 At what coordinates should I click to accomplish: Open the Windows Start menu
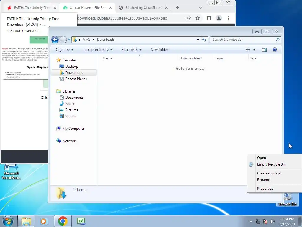pyautogui.click(x=8, y=221)
